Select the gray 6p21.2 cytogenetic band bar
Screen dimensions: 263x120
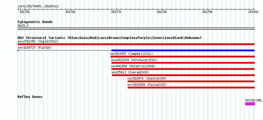click(136, 29)
